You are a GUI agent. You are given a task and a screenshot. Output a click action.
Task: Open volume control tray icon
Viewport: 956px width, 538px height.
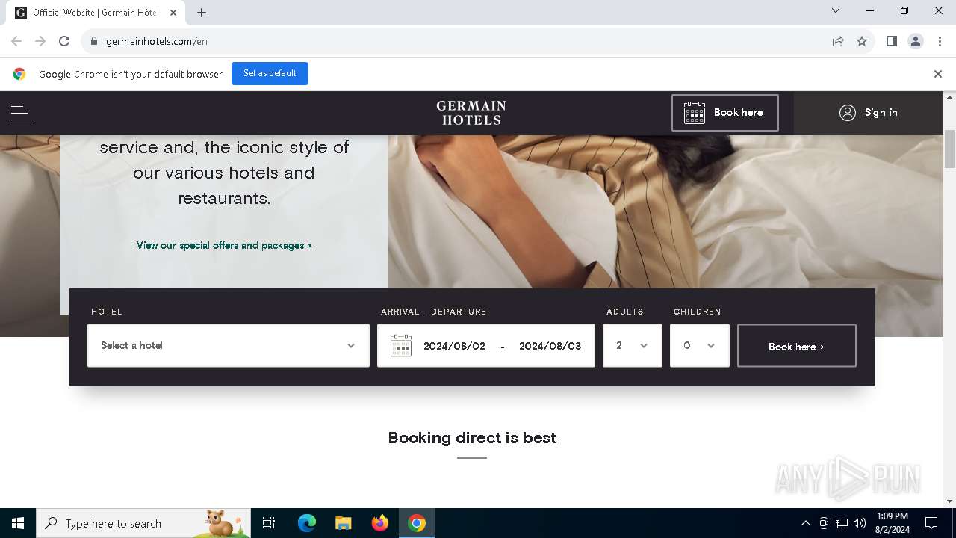click(860, 523)
